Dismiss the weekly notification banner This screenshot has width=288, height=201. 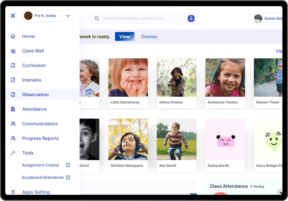coord(149,37)
